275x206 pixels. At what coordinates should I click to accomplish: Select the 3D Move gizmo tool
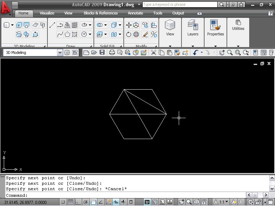(136, 25)
